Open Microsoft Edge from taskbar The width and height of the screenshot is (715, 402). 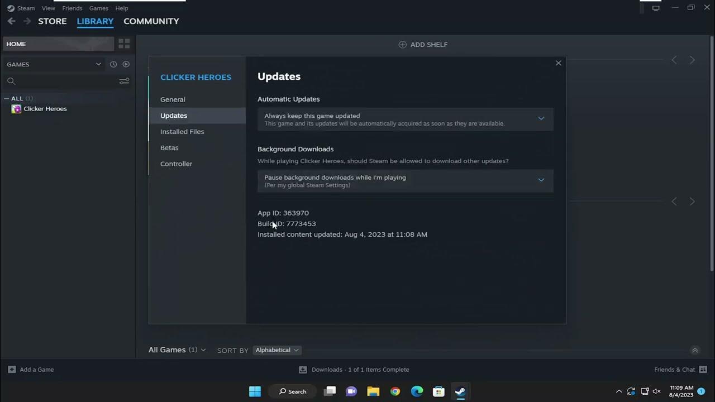tap(417, 391)
